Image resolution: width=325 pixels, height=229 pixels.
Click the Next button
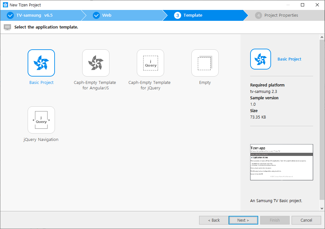click(x=243, y=220)
